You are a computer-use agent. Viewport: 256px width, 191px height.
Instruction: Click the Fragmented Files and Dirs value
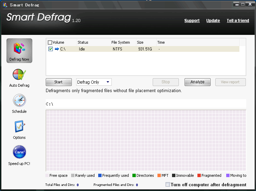137,185
